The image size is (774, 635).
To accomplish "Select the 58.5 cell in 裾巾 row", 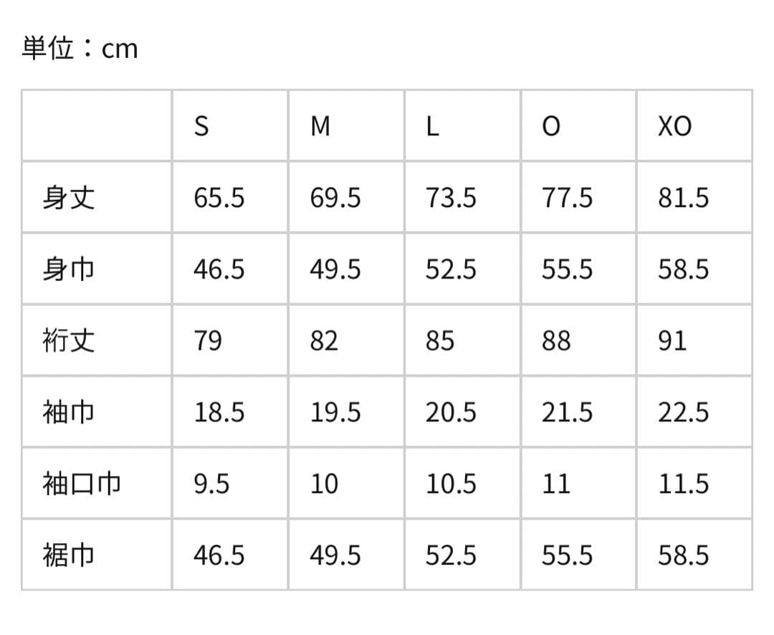I will click(684, 555).
